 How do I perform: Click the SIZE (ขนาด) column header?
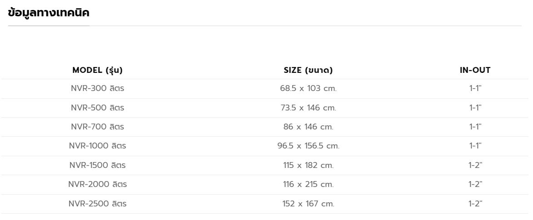point(308,70)
